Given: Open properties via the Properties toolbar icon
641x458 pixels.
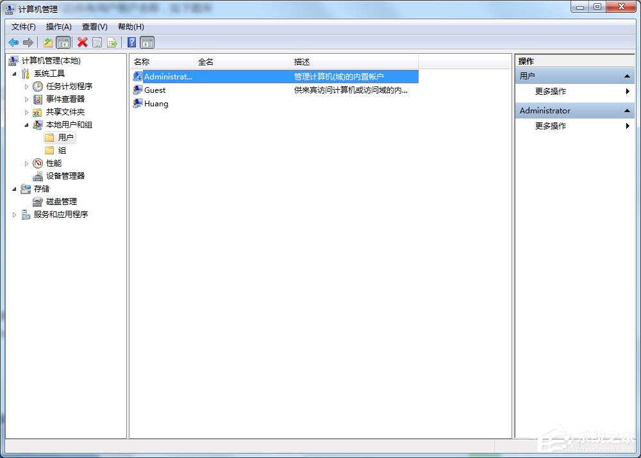Looking at the screenshot, I should click(97, 42).
